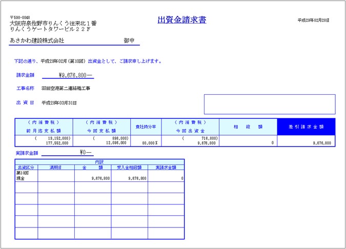
Task: Select the 相殺額 column header
Action: [248, 127]
